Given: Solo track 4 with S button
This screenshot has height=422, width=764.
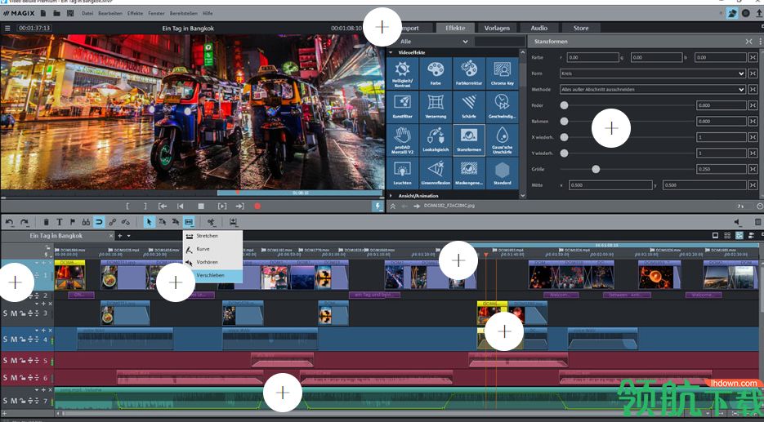Looking at the screenshot, I should pos(6,340).
